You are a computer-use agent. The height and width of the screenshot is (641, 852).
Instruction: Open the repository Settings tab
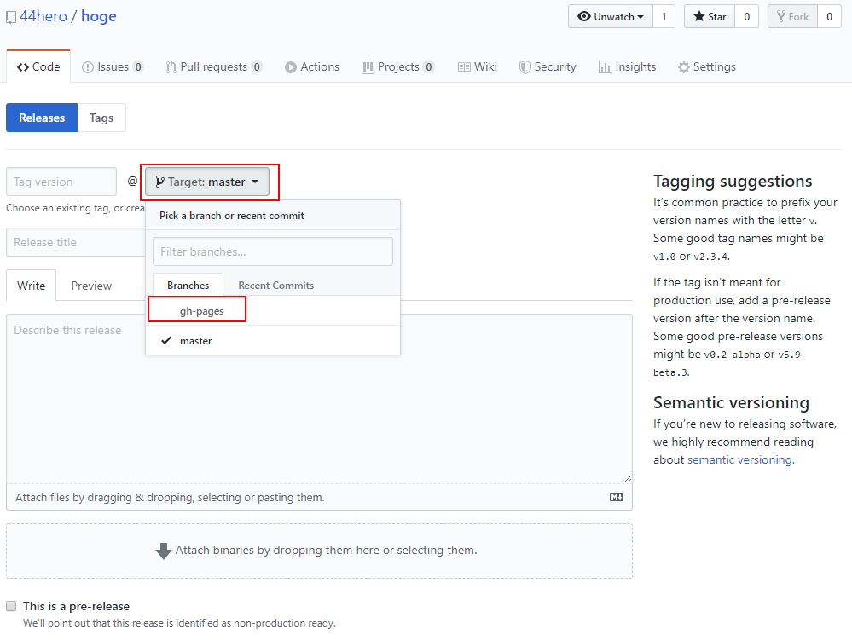(x=706, y=66)
